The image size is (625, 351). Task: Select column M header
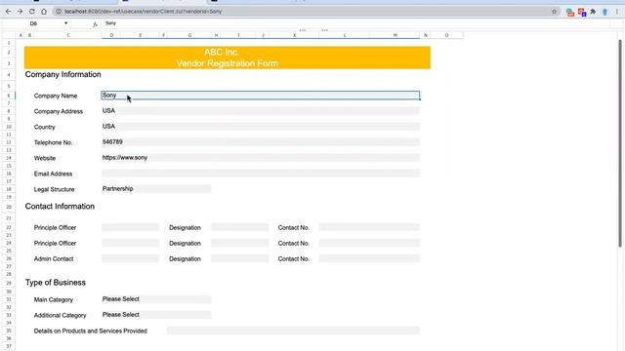click(395, 35)
